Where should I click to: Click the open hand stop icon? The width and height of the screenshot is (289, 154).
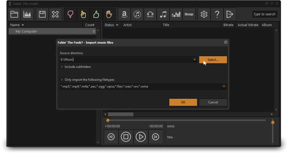coord(109,14)
